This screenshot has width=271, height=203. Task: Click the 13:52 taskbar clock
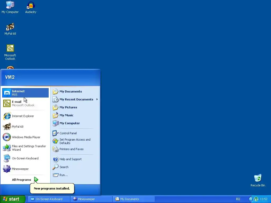[264, 199]
